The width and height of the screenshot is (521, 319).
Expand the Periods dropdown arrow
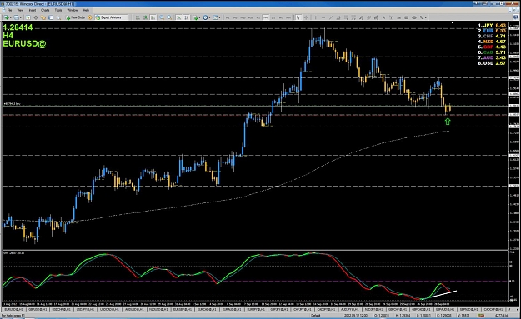[x=209, y=17]
